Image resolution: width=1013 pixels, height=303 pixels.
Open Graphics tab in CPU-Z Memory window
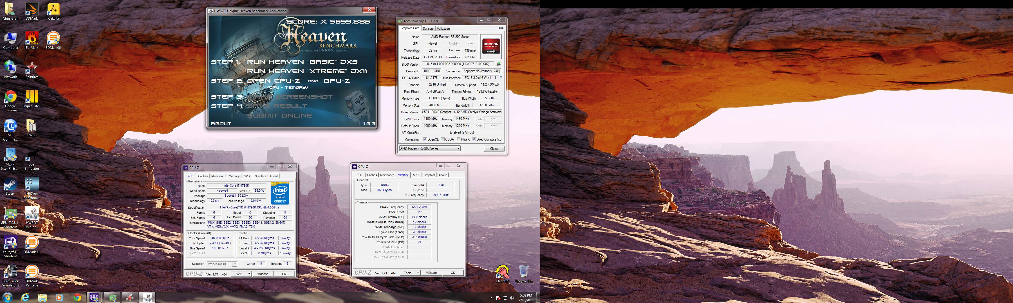(429, 175)
